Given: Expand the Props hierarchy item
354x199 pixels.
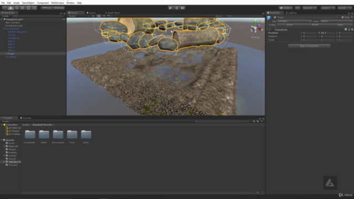Looking at the screenshot, I should point(7,54).
